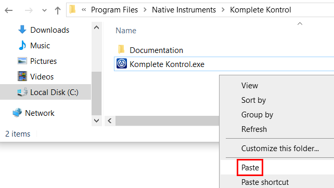Click the Komplete Kontrol breadcrumb
This screenshot has width=334, height=188.
(260, 10)
